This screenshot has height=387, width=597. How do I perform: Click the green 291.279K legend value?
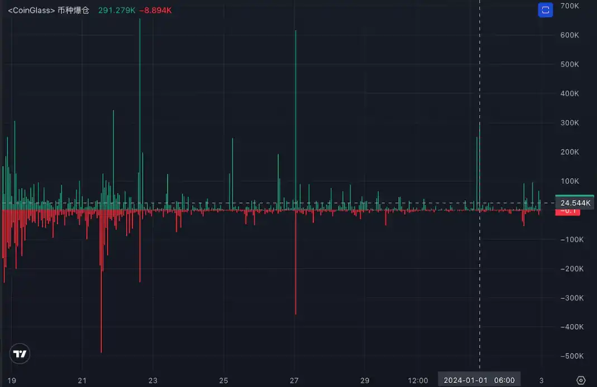tap(116, 10)
